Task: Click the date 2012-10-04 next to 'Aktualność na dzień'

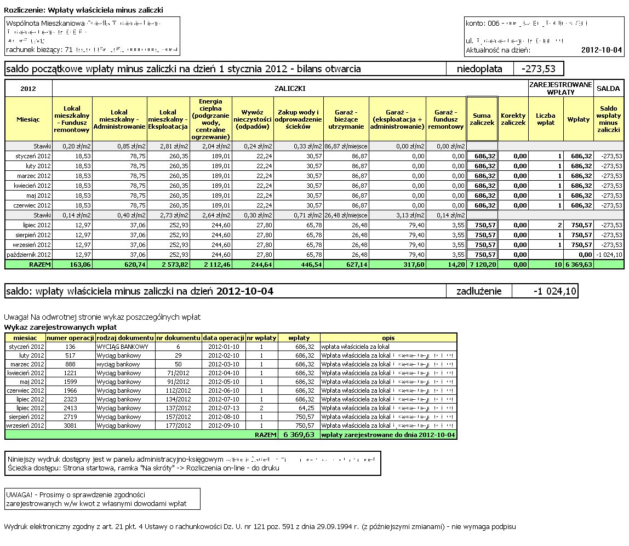Action: click(x=601, y=50)
